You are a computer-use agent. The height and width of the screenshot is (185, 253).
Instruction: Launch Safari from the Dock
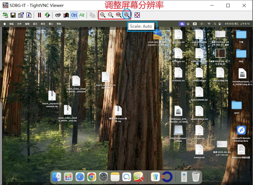[80, 177]
